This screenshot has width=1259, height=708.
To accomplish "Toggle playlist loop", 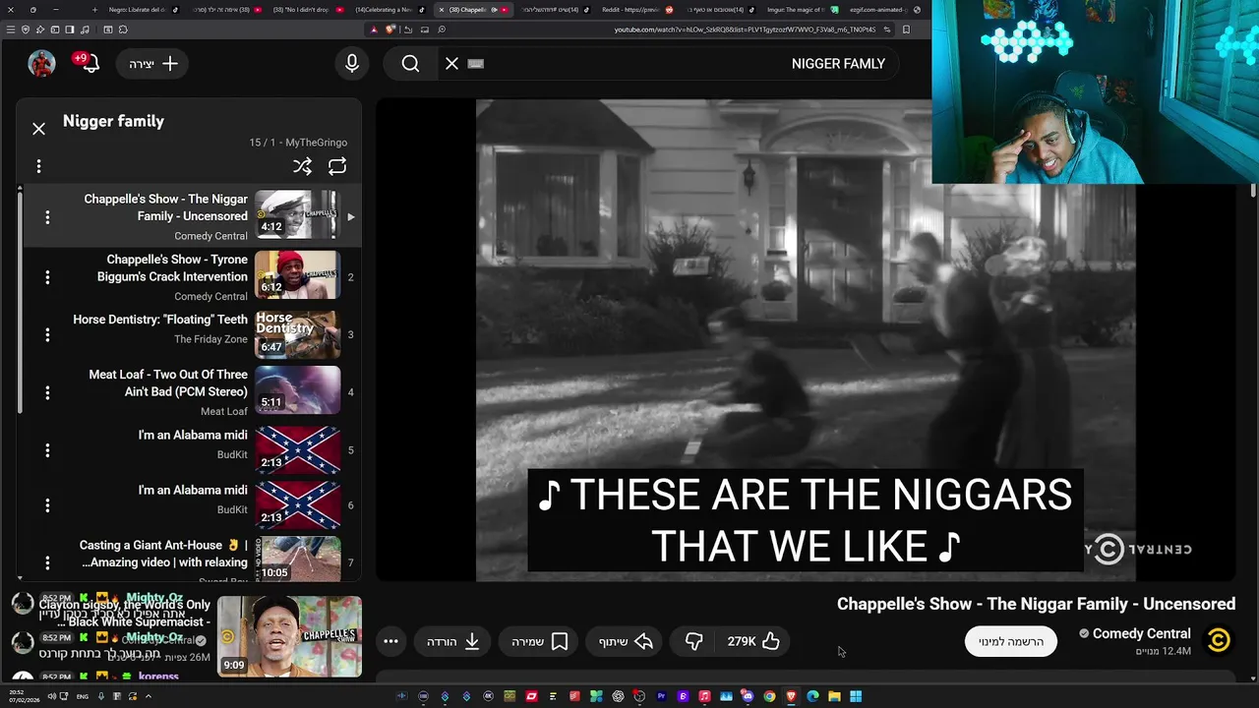I will tap(337, 166).
